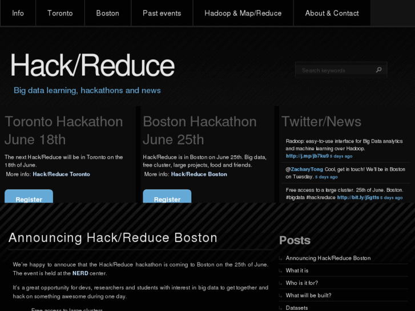
Task: Open the Hack/Reduce Boston link
Action: pos(199,174)
